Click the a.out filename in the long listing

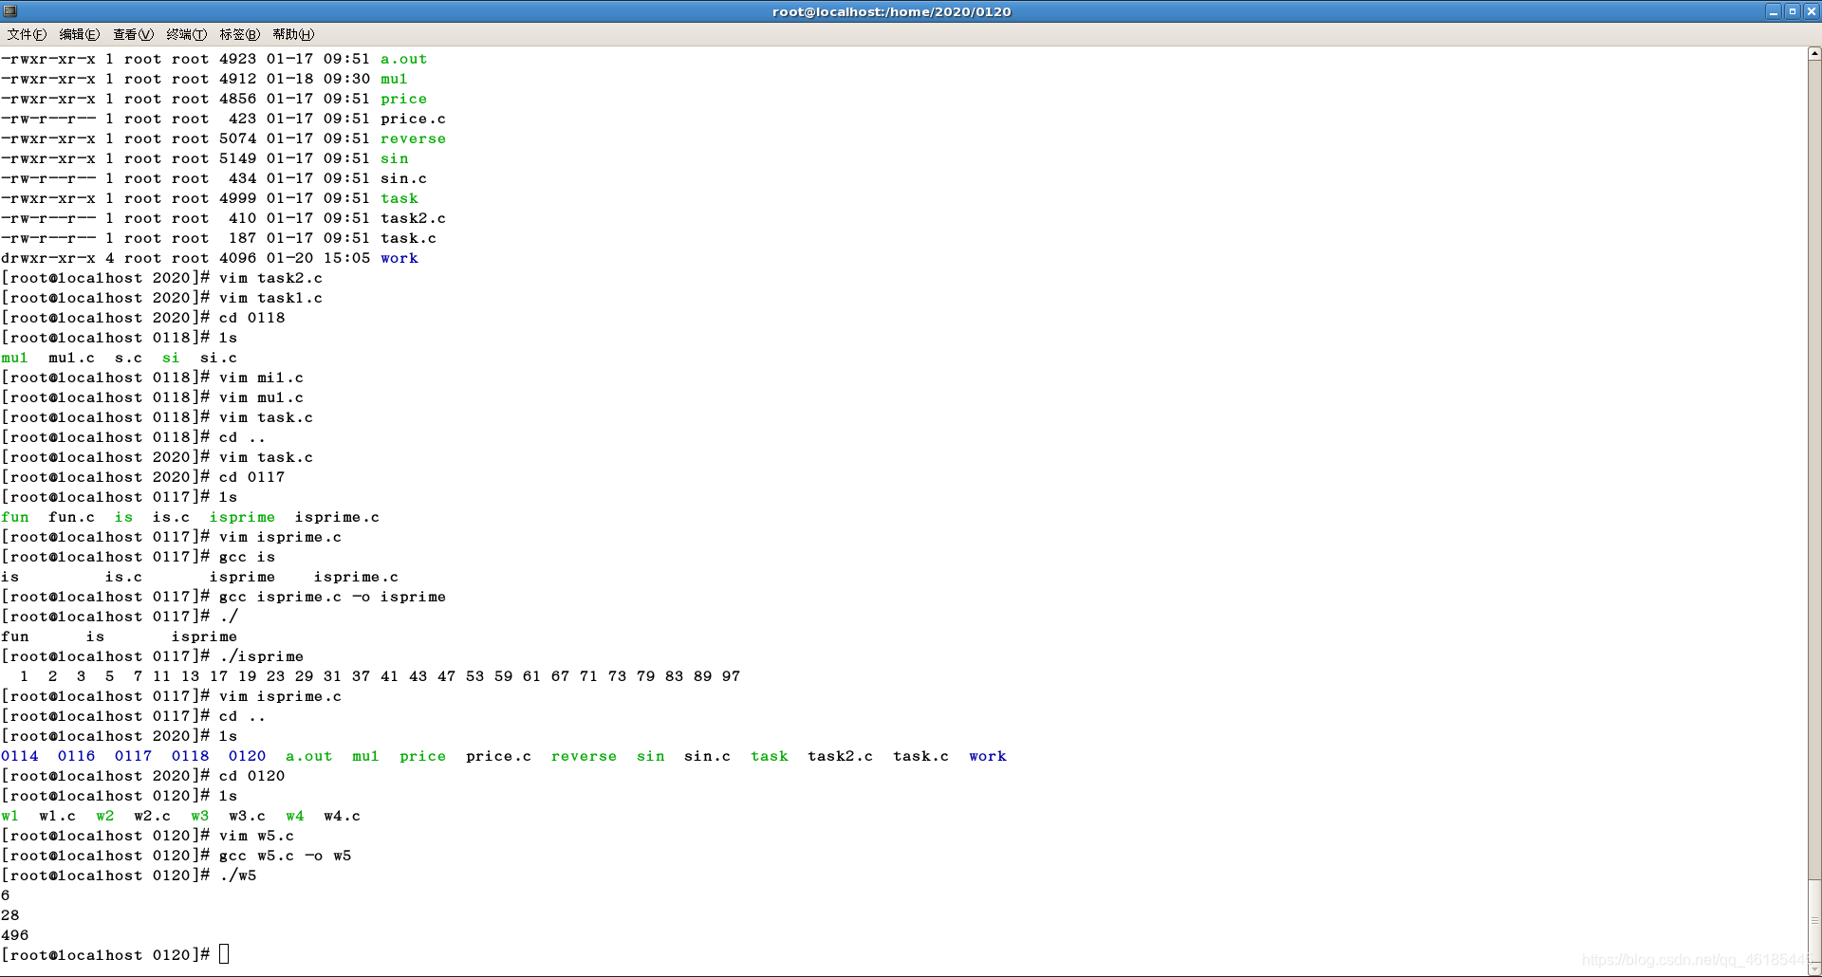click(x=404, y=59)
